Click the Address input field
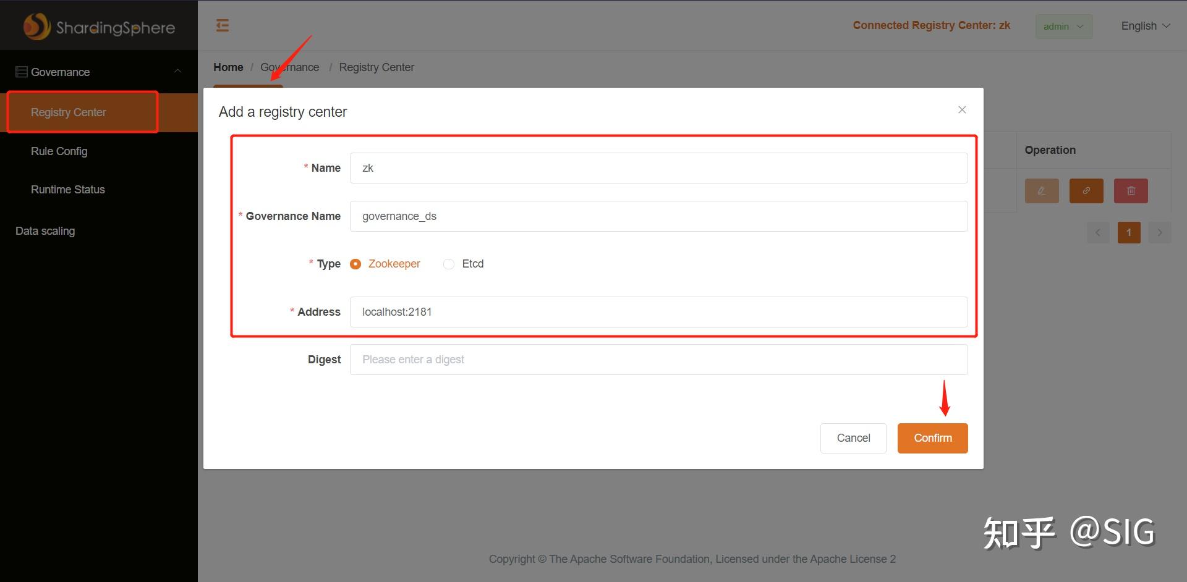 658,312
